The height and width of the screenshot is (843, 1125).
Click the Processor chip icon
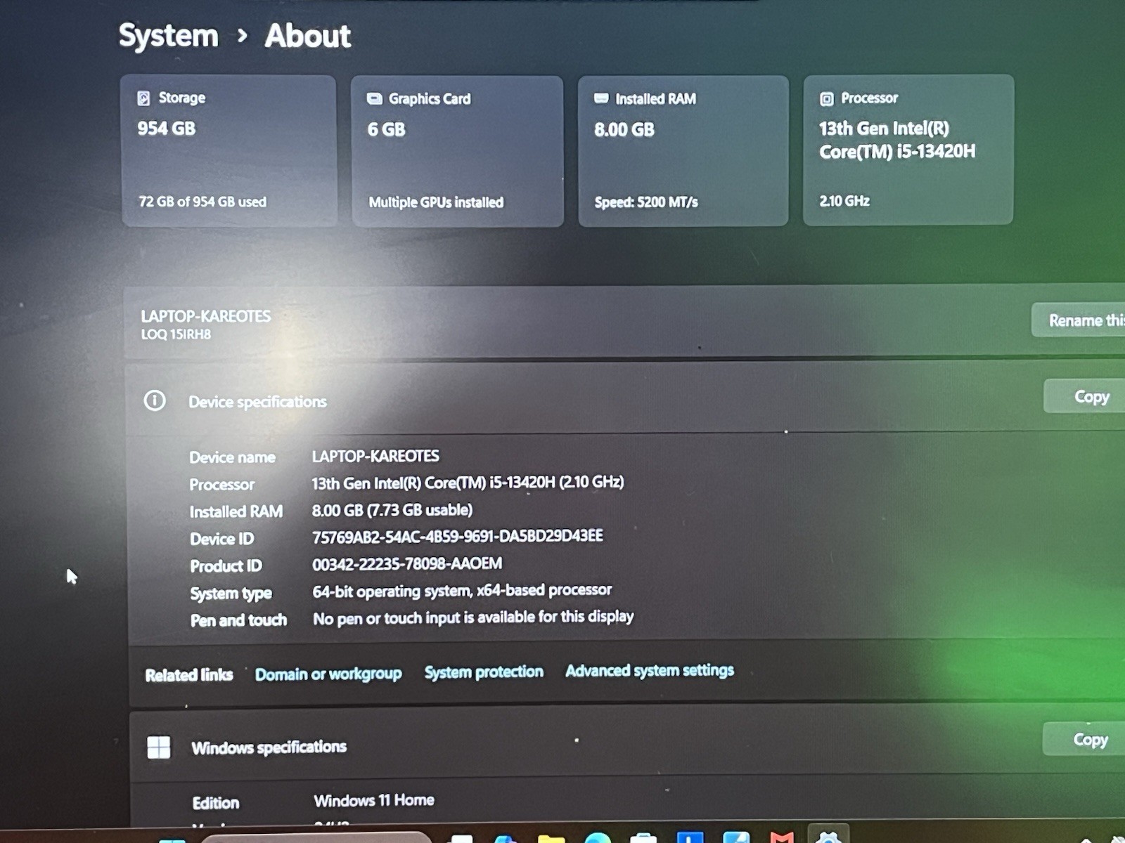pyautogui.click(x=827, y=98)
